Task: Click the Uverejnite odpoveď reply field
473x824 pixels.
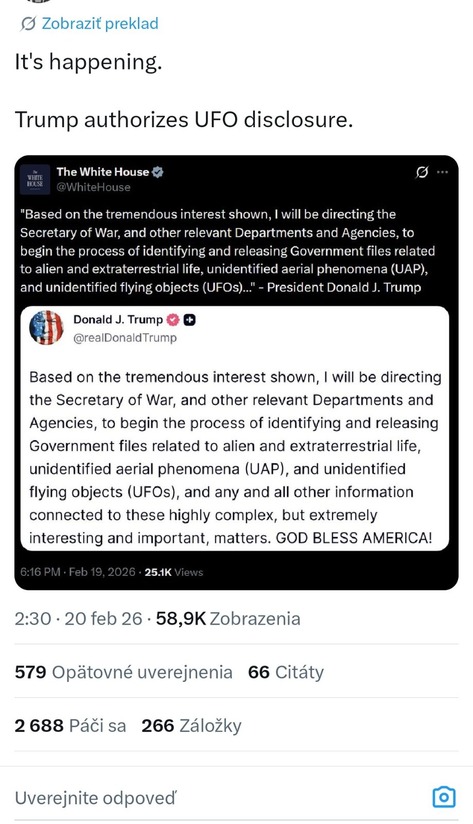Action: (206, 798)
